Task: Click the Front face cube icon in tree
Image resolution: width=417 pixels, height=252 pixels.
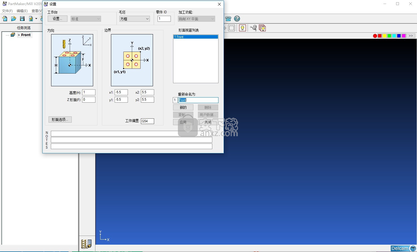Action: tap(13, 35)
